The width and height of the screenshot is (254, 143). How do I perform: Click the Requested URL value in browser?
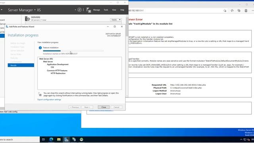point(188,85)
